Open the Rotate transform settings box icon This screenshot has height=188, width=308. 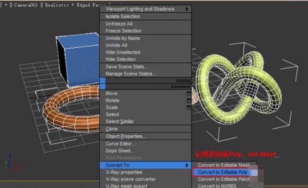(189, 100)
